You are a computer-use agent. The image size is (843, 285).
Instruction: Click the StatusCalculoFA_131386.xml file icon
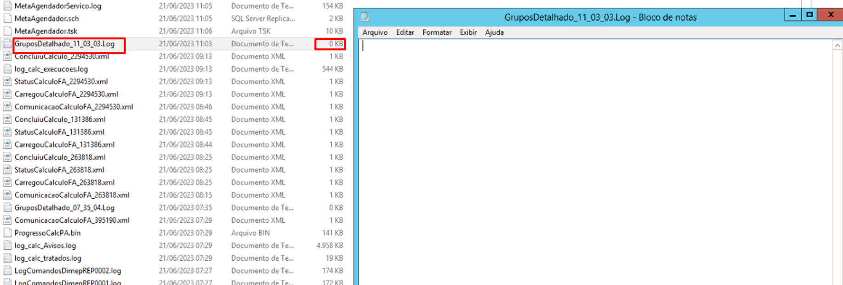[x=7, y=132]
